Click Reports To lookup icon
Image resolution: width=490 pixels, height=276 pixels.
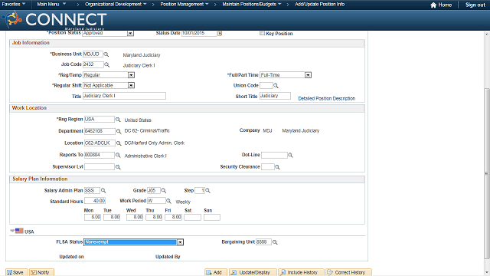click(118, 155)
